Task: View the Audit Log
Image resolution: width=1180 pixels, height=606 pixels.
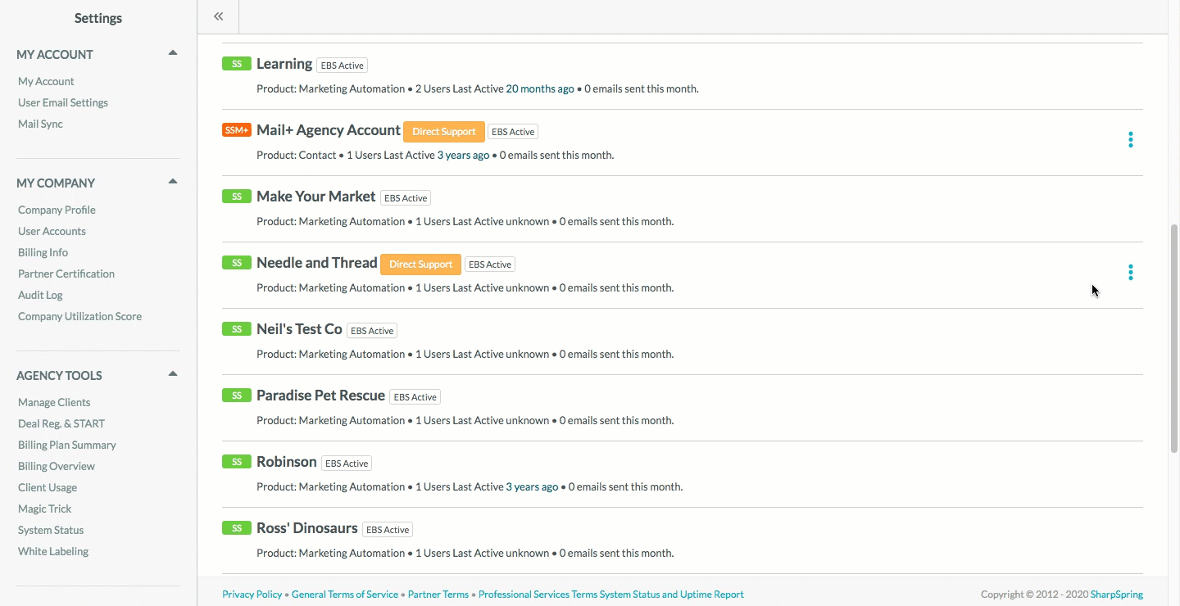Action: [40, 295]
